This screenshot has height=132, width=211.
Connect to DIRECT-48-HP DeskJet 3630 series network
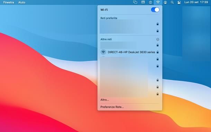point(130,52)
